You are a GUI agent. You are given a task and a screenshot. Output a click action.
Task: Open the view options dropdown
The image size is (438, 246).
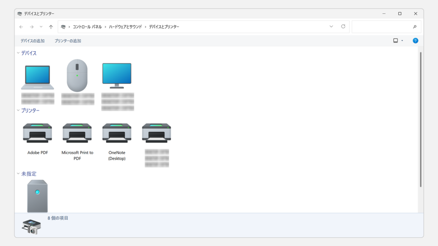(x=402, y=41)
